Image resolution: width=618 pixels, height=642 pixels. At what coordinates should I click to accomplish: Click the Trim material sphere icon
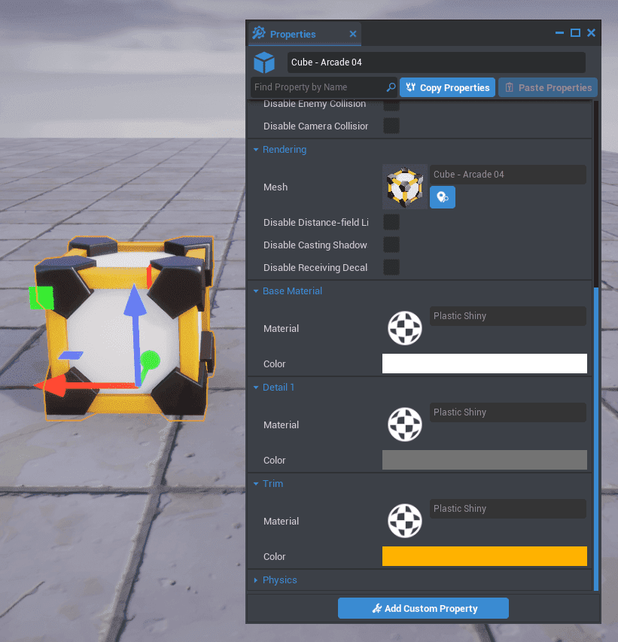[404, 521]
